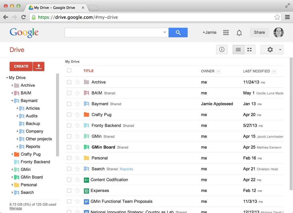This screenshot has width=293, height=213.
Task: Expand the GMin Board folder in sidebar
Action: 12,177
